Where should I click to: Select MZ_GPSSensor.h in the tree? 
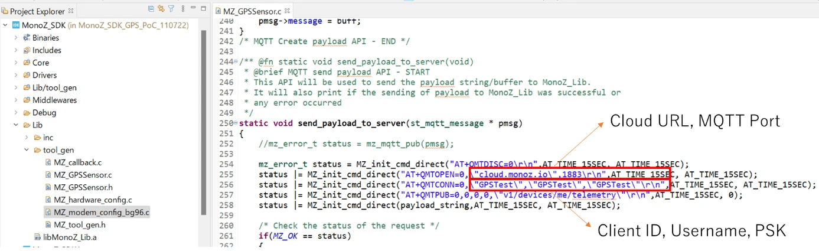click(x=83, y=187)
